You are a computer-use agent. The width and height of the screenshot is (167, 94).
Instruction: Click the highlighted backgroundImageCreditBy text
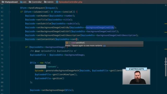click(x=100, y=27)
